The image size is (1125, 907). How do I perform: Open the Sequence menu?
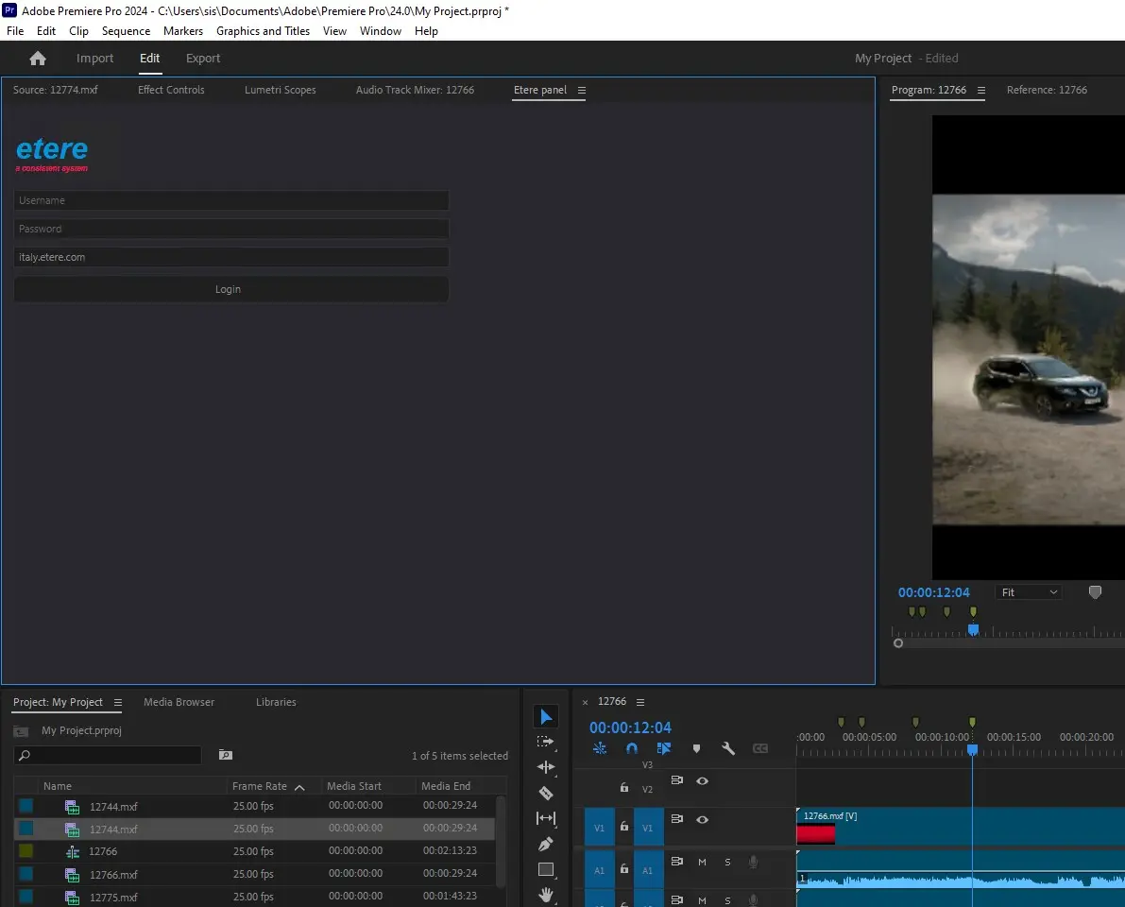[x=126, y=31]
